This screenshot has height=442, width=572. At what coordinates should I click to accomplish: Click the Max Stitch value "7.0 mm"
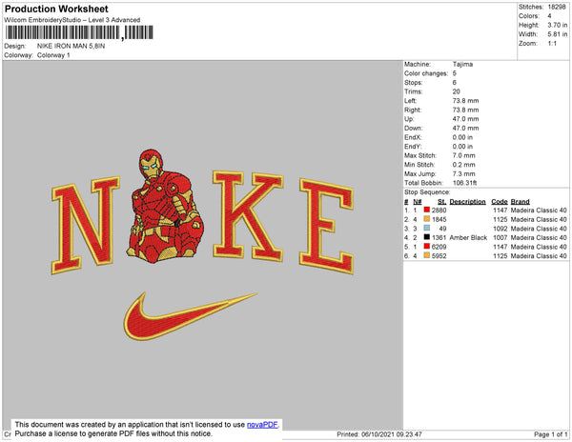coord(463,155)
